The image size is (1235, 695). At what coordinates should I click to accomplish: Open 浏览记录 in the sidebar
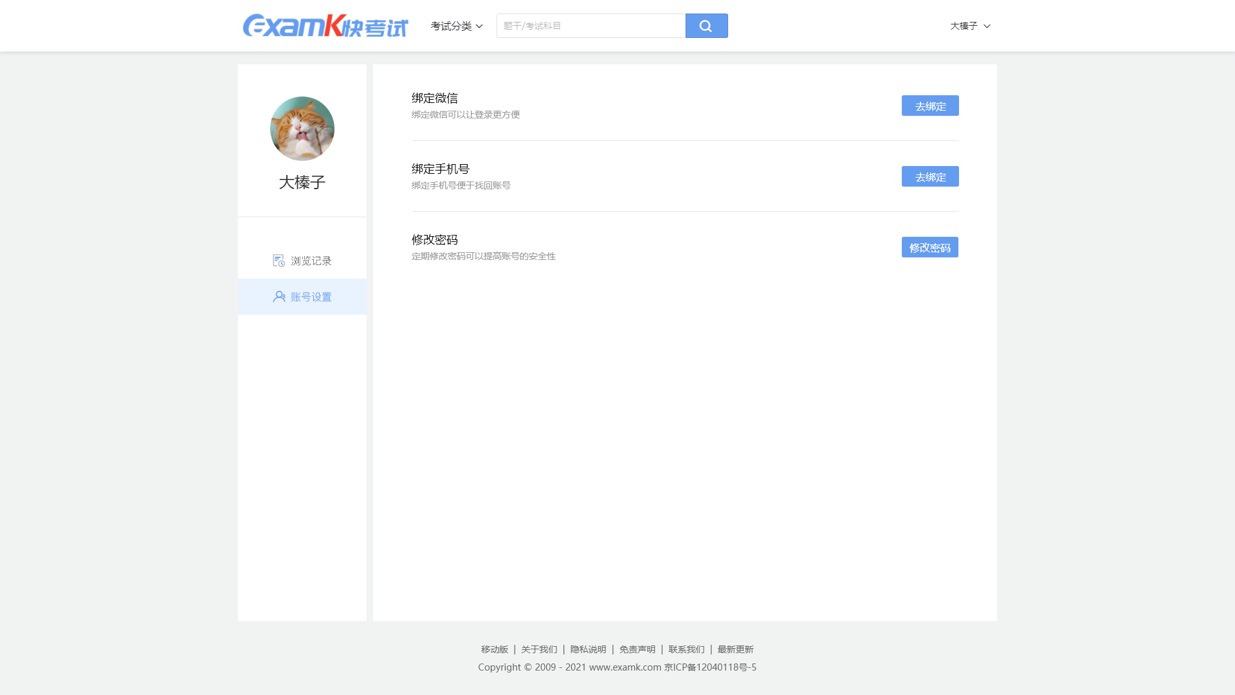click(311, 261)
